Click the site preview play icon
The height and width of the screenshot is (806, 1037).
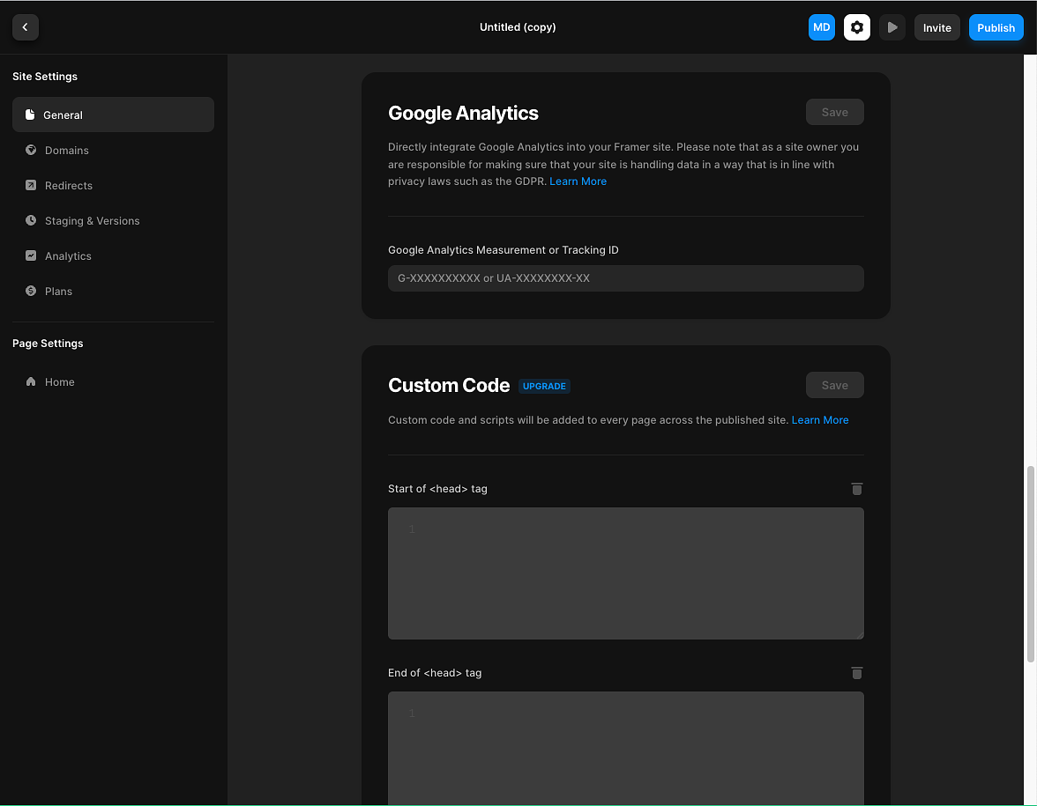click(x=892, y=27)
